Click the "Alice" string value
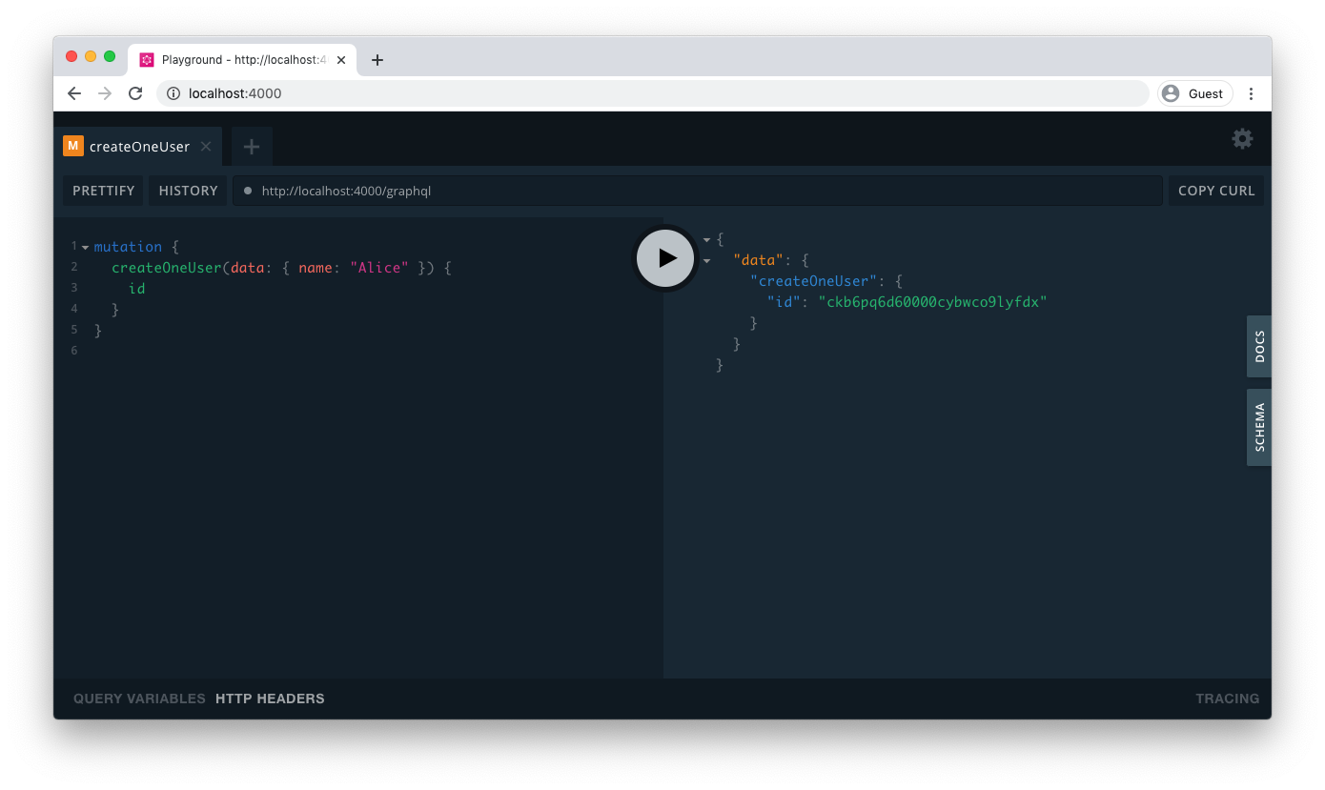 [379, 268]
